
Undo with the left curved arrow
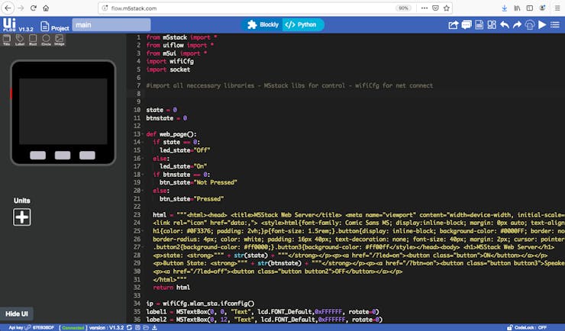(505, 25)
